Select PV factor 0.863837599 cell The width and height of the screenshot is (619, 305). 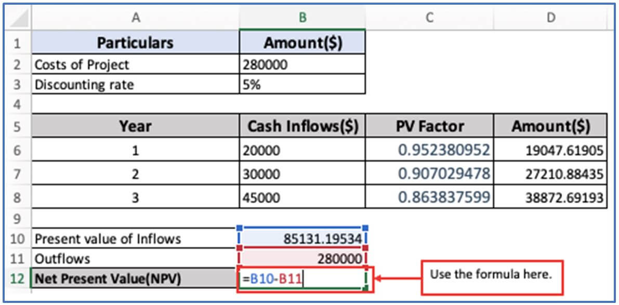coord(429,197)
